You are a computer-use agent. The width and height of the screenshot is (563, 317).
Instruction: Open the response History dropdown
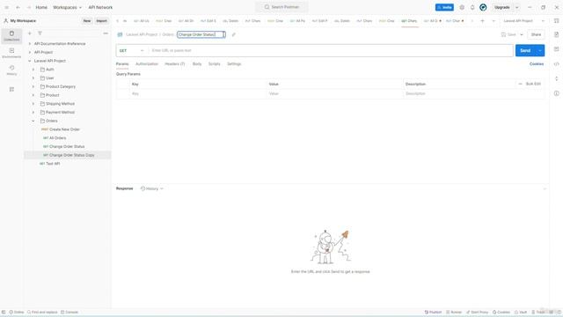click(152, 188)
